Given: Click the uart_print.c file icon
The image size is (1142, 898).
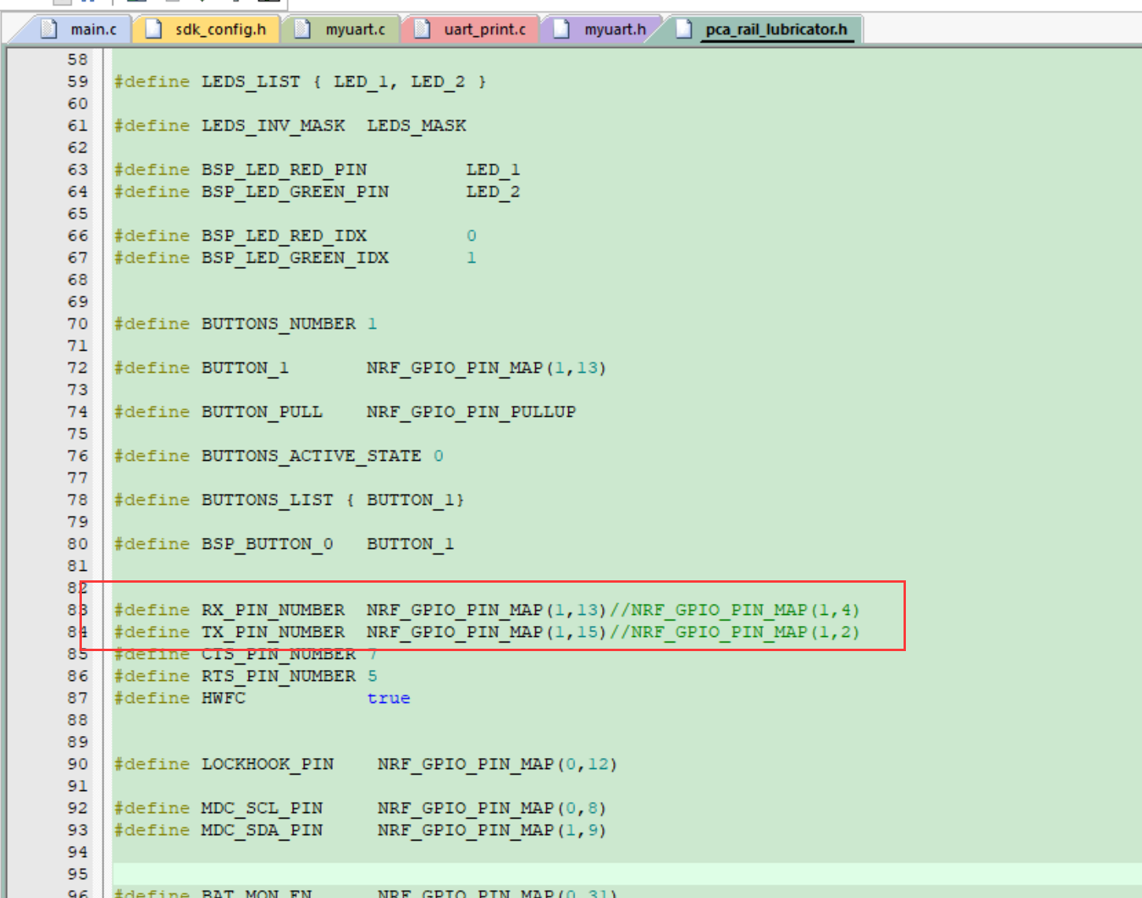Looking at the screenshot, I should click(x=423, y=29).
